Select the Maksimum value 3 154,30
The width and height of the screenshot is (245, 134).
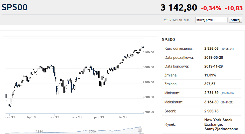click(212, 102)
